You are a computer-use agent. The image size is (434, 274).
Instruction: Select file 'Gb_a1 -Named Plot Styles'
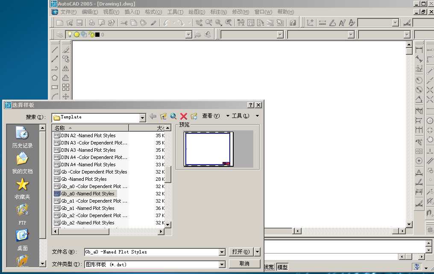pos(88,208)
